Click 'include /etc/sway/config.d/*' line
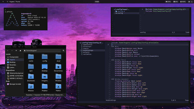Image resolution: width=194 pixels, height=109 pixels. 158,11
